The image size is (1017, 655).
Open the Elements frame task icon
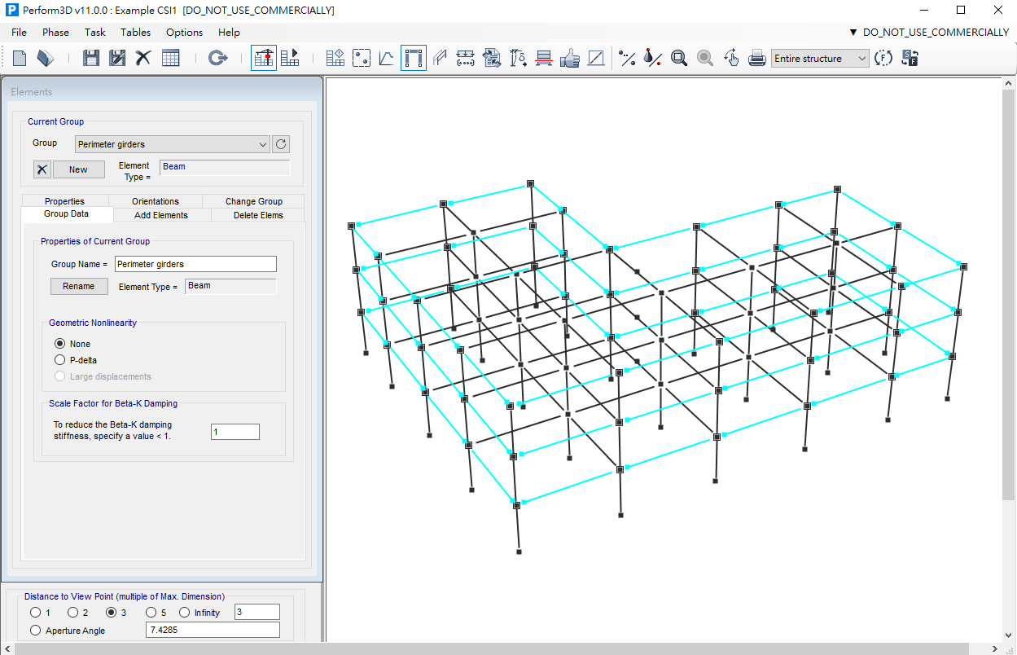414,58
